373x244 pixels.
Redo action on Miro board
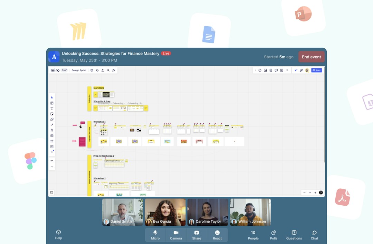[x=52, y=167]
